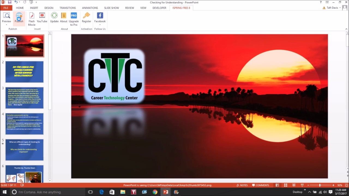Switch to Normal view in status bar
The height and width of the screenshot is (196, 349).
277,185
